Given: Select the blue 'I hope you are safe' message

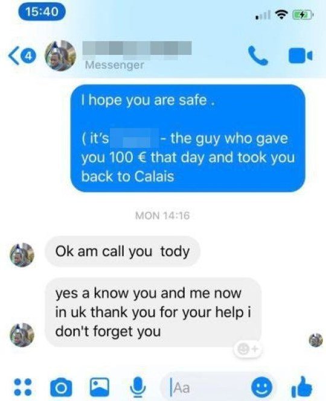Looking at the screenshot, I should tap(188, 138).
